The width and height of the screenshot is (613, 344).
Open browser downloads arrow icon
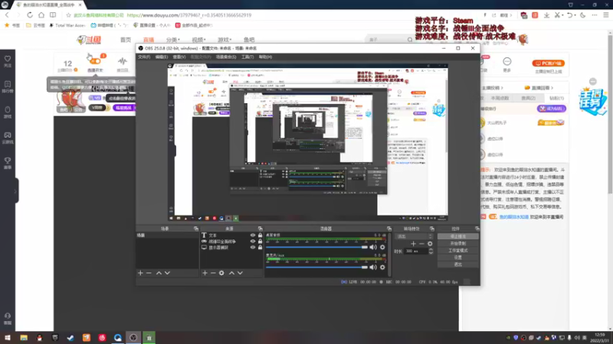546,15
